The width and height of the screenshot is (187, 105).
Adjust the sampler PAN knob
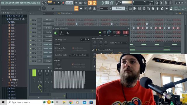[x=105, y=32]
